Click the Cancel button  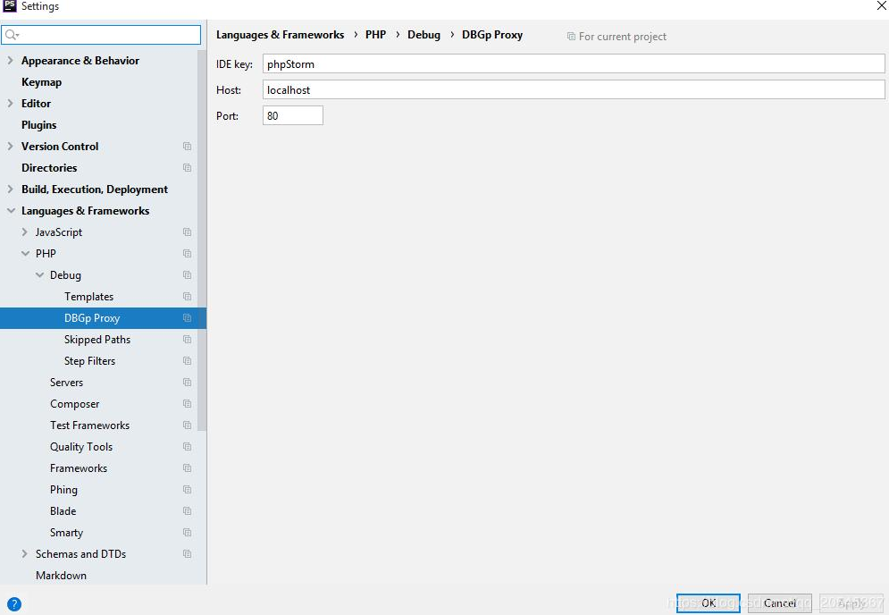(x=780, y=603)
